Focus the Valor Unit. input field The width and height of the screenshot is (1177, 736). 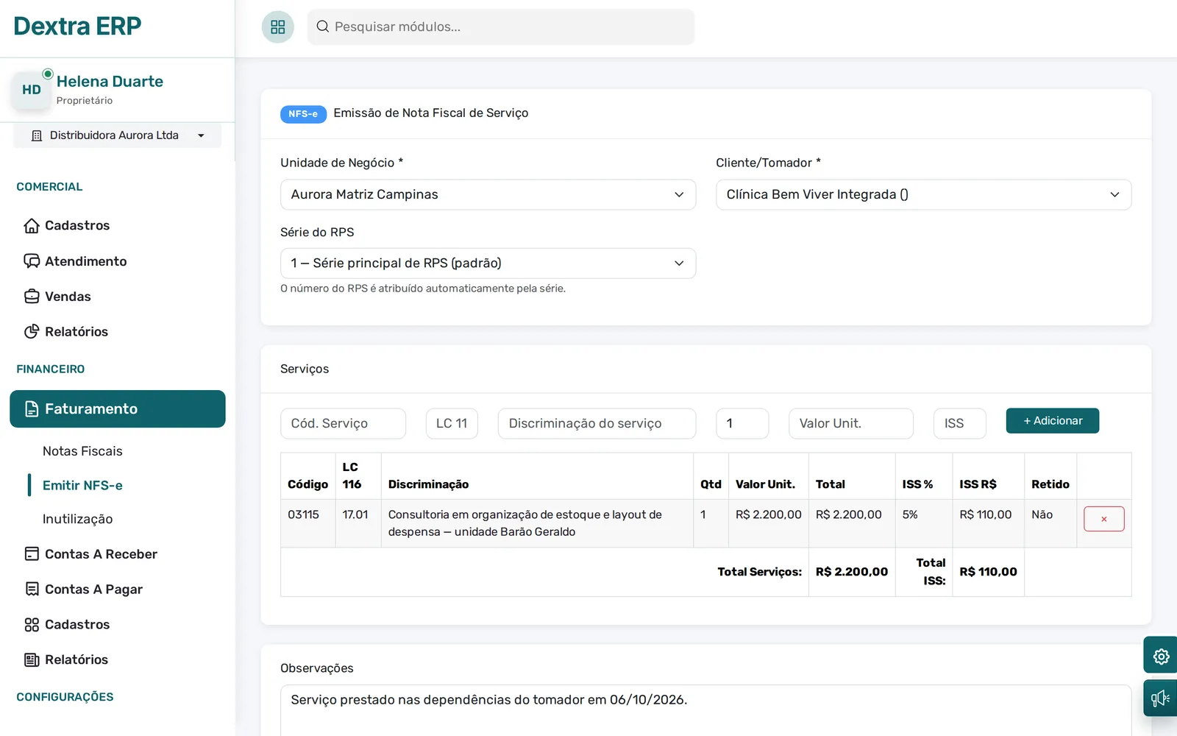point(851,424)
